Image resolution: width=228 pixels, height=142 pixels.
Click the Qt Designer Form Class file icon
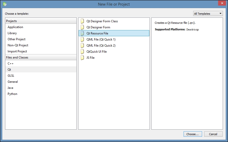82,21
